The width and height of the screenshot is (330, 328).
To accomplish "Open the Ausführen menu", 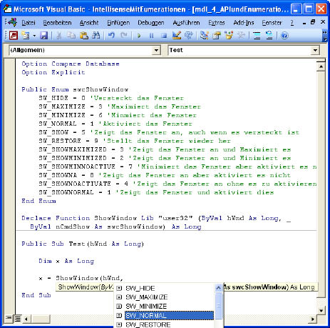I will (x=186, y=23).
